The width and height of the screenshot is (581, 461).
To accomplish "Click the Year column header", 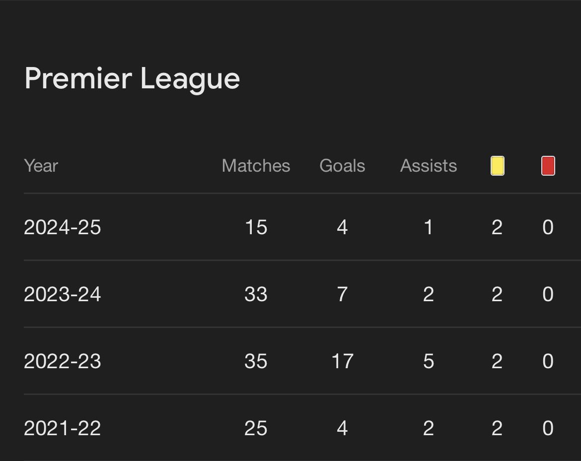I will [x=41, y=166].
